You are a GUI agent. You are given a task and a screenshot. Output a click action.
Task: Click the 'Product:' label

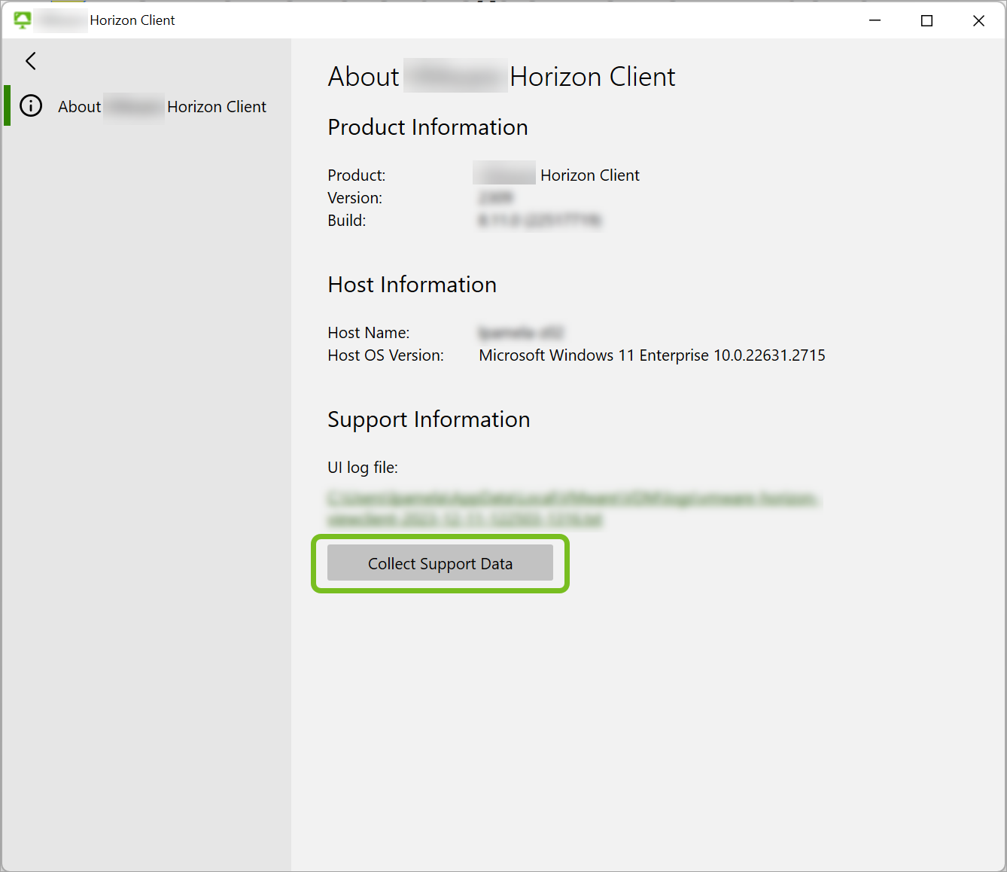click(357, 175)
